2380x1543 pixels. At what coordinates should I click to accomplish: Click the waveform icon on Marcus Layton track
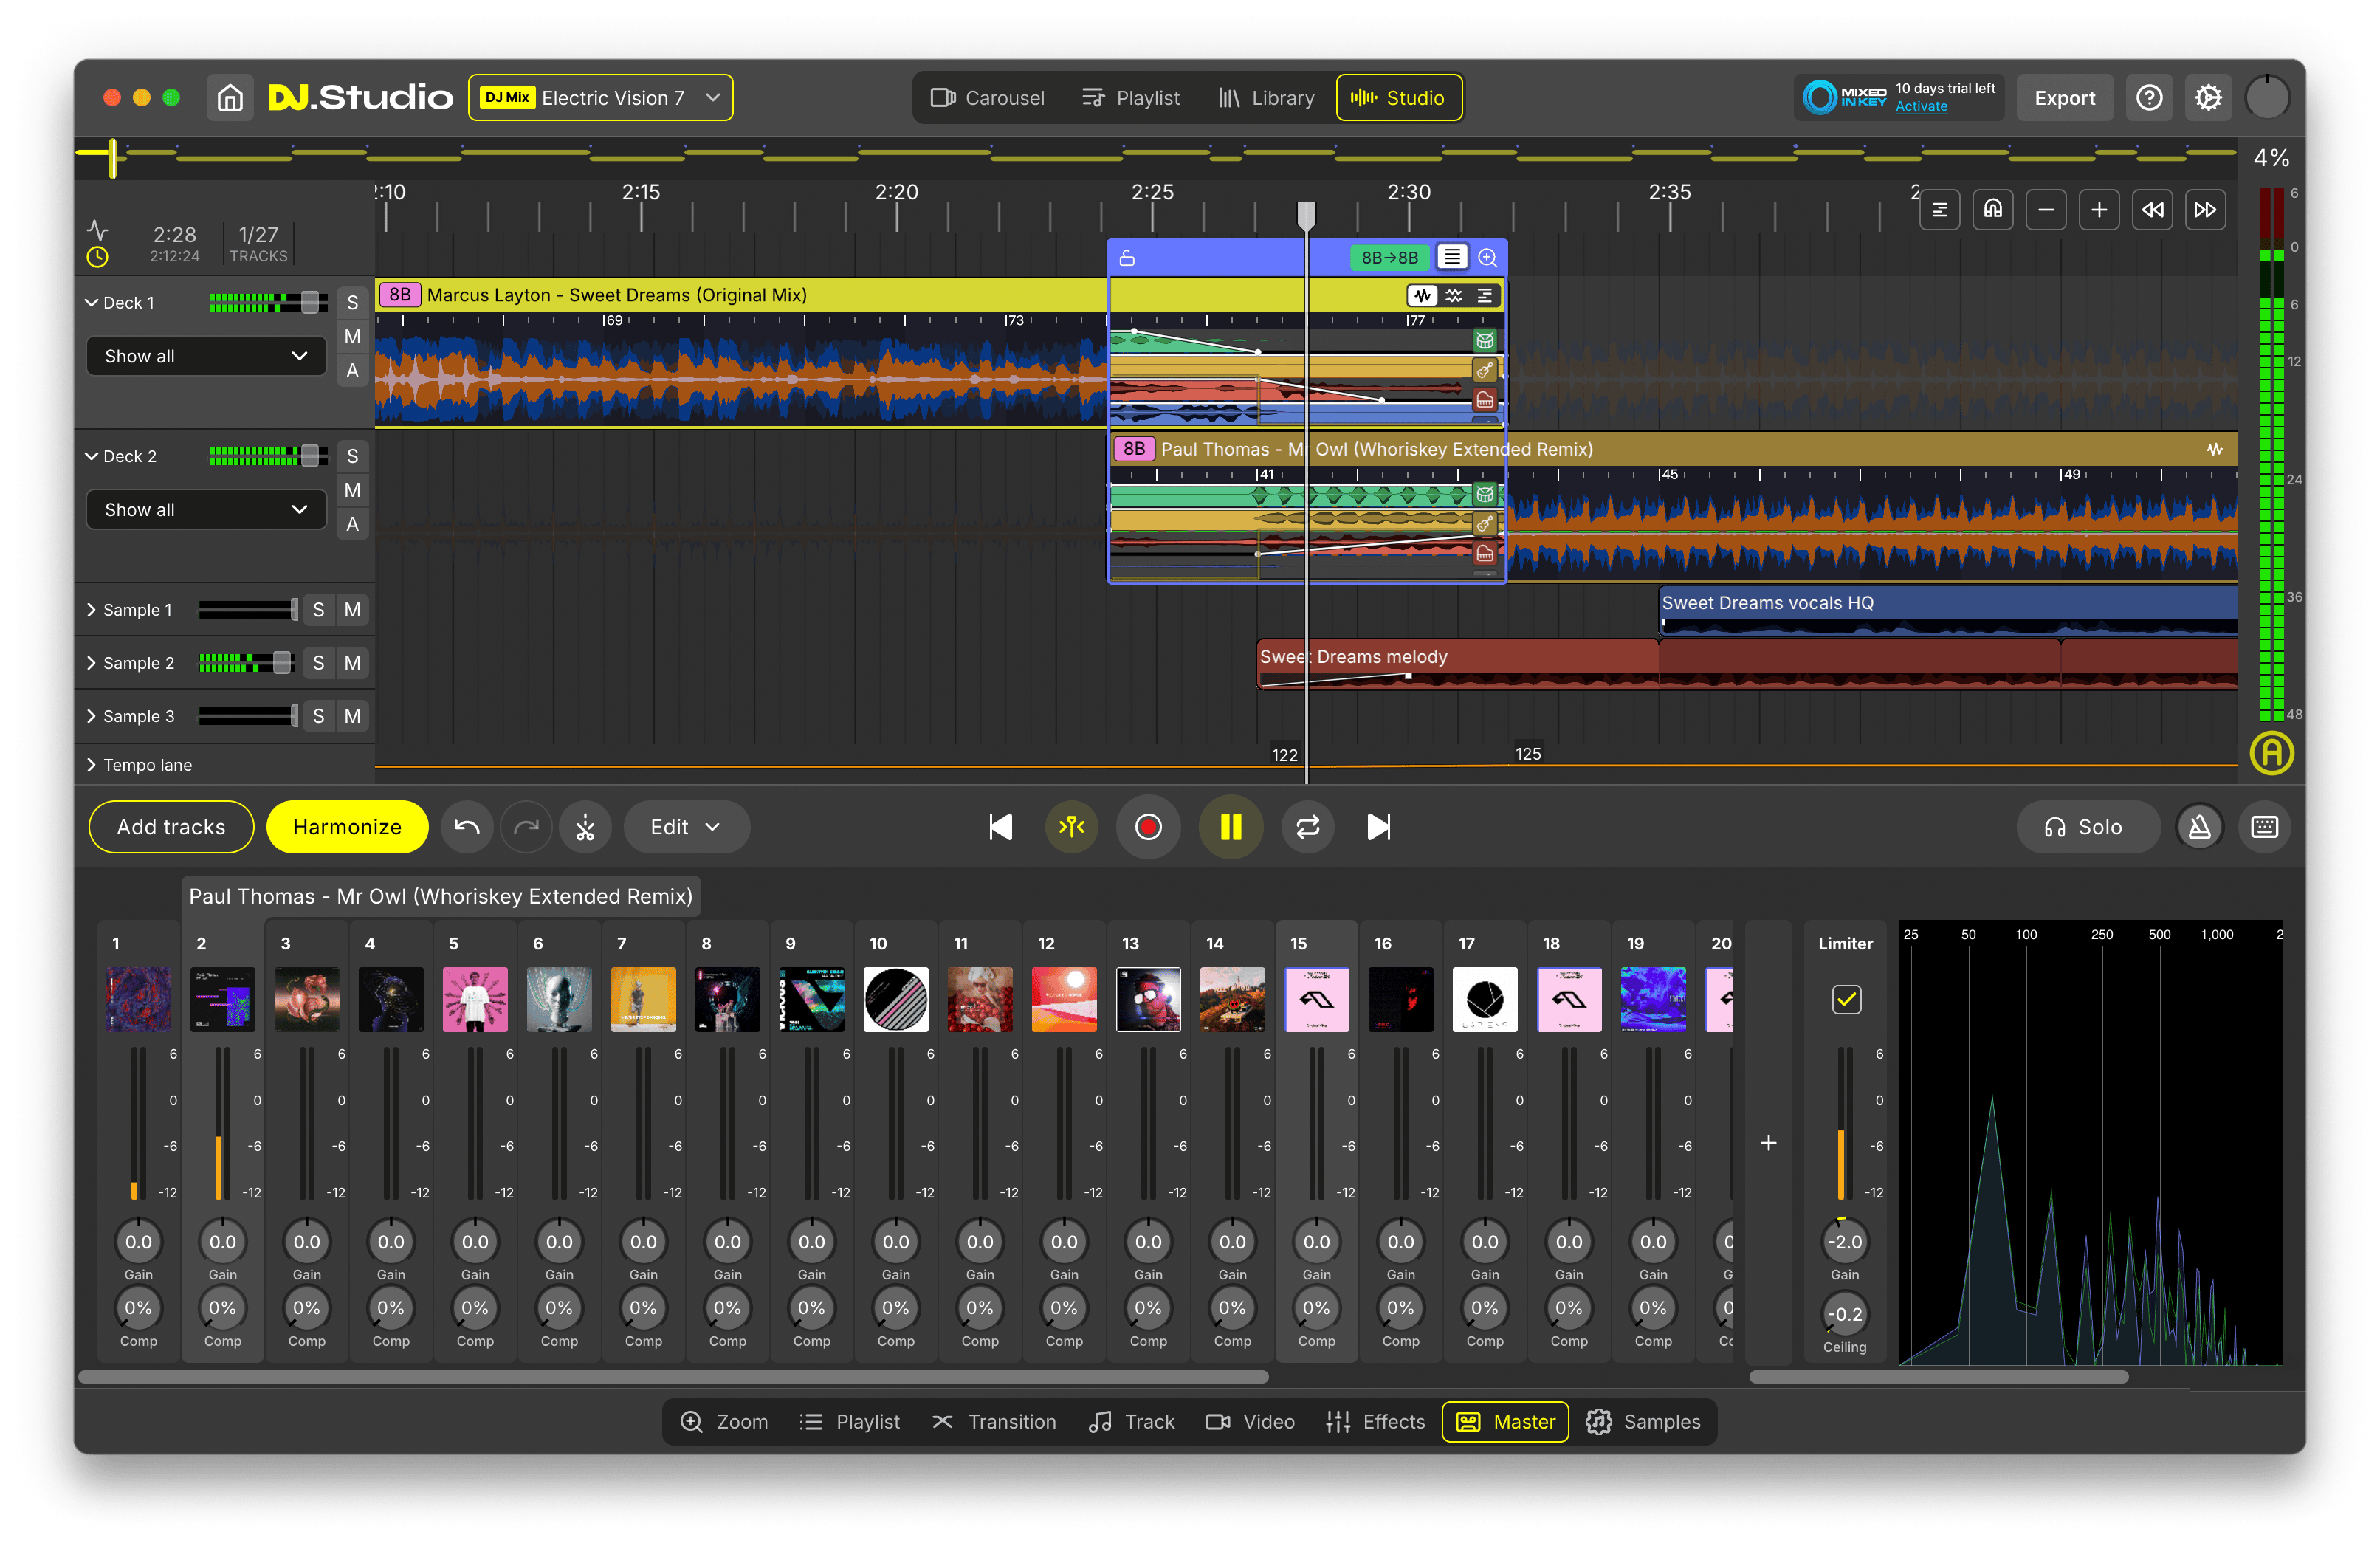pyautogui.click(x=1422, y=295)
